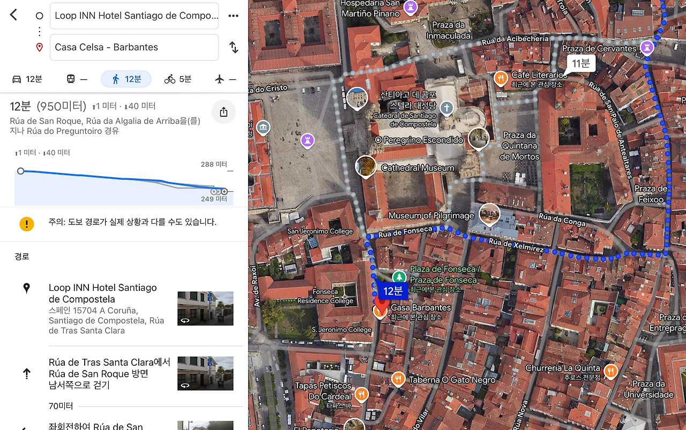Open the Praza de Cervantes marker
Screen dimensions: 686x430
pyautogui.click(x=647, y=48)
